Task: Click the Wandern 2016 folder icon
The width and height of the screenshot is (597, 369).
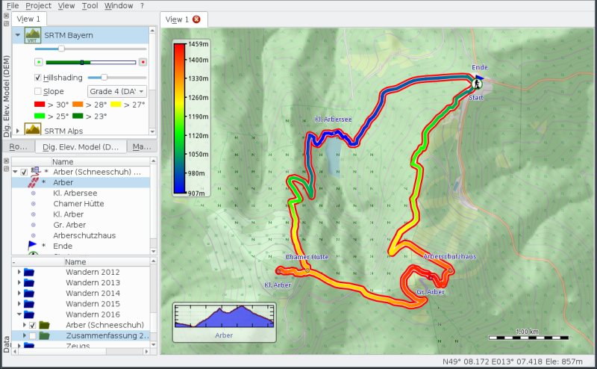Action: (x=29, y=314)
